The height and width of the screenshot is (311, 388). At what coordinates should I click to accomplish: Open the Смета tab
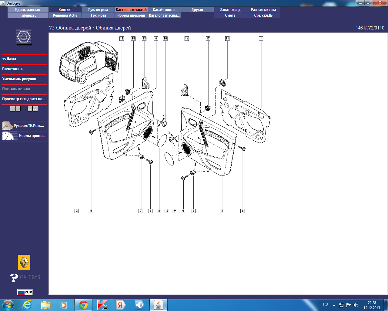click(x=230, y=15)
